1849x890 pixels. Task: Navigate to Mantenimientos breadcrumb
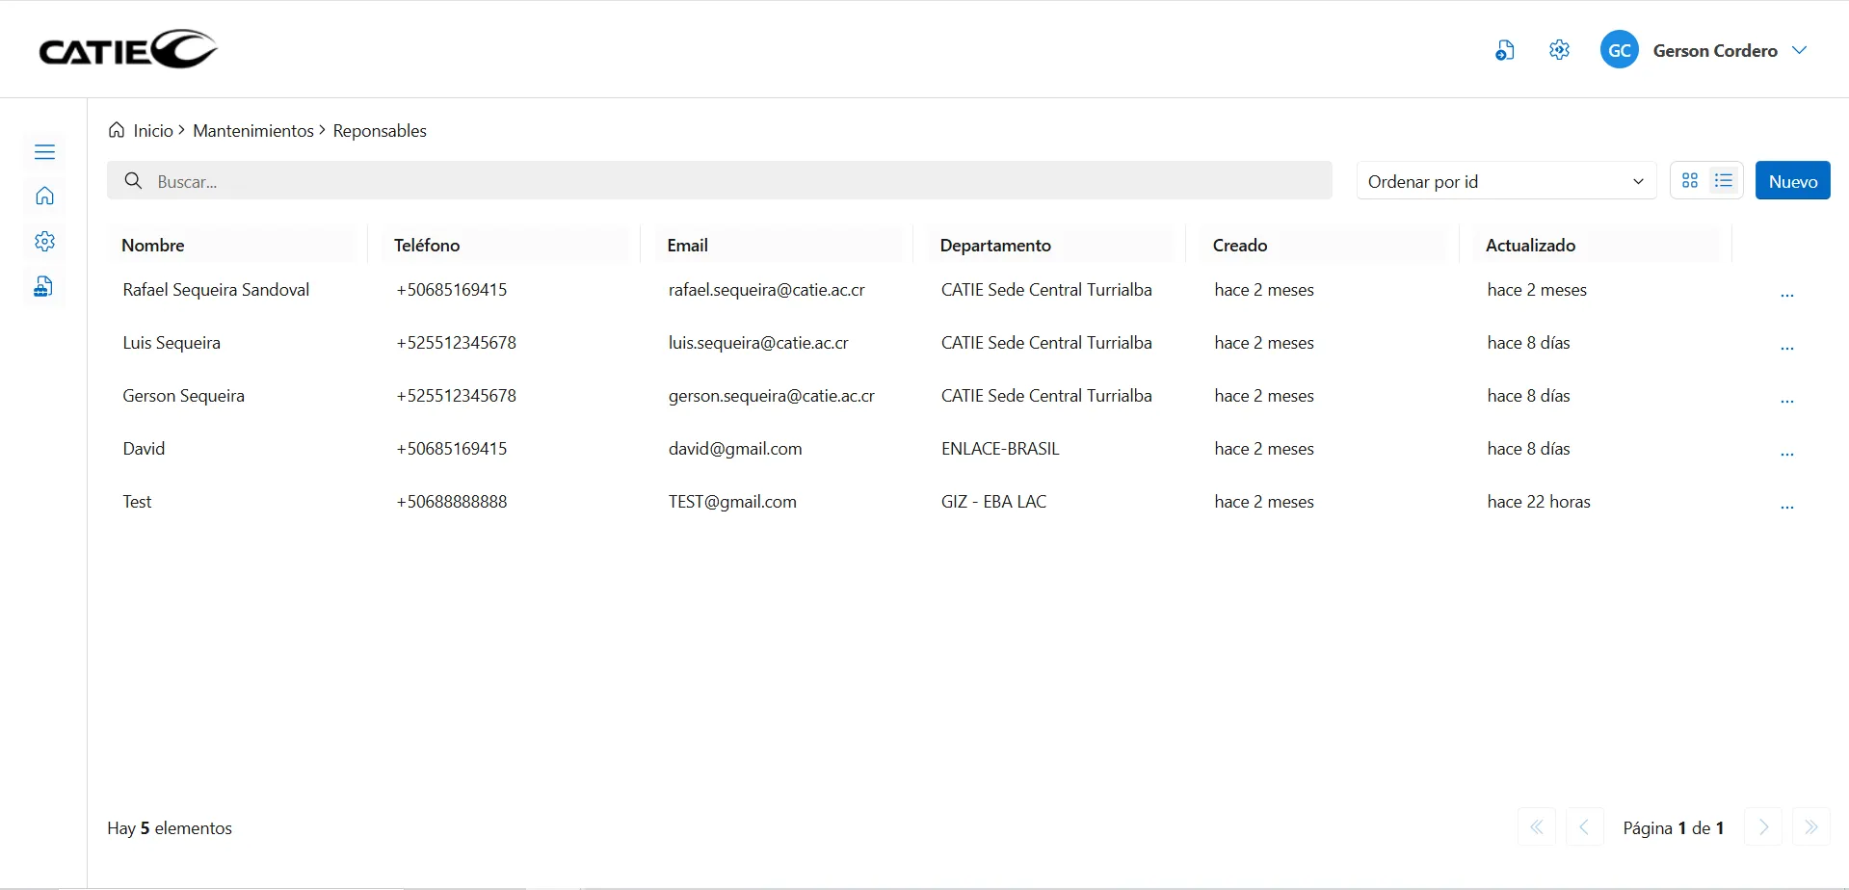pos(253,131)
